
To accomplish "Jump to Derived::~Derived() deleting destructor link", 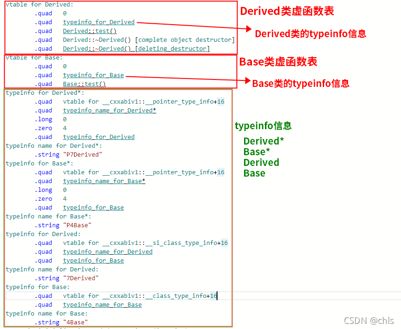I will click(x=136, y=48).
